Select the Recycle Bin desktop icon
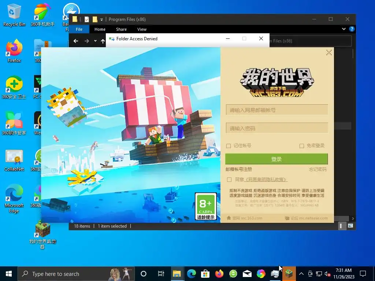 [14, 15]
